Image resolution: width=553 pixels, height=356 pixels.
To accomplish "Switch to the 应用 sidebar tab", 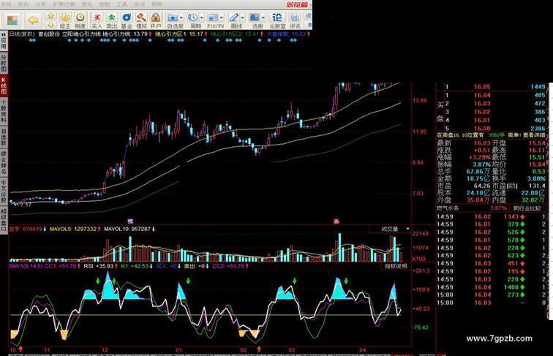I will coord(4,42).
